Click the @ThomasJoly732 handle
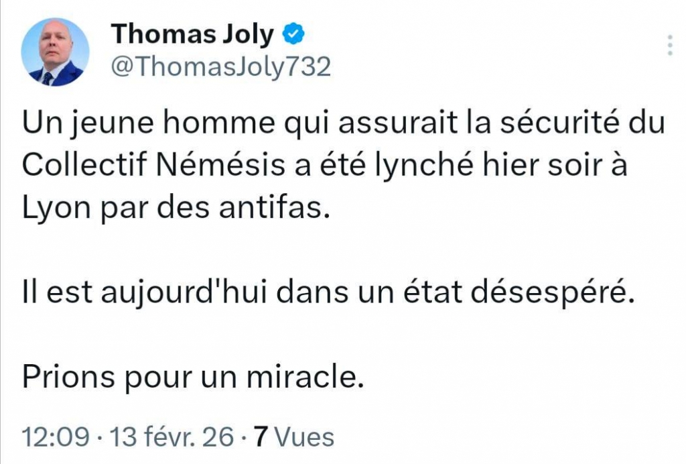The width and height of the screenshot is (686, 464). [x=220, y=67]
